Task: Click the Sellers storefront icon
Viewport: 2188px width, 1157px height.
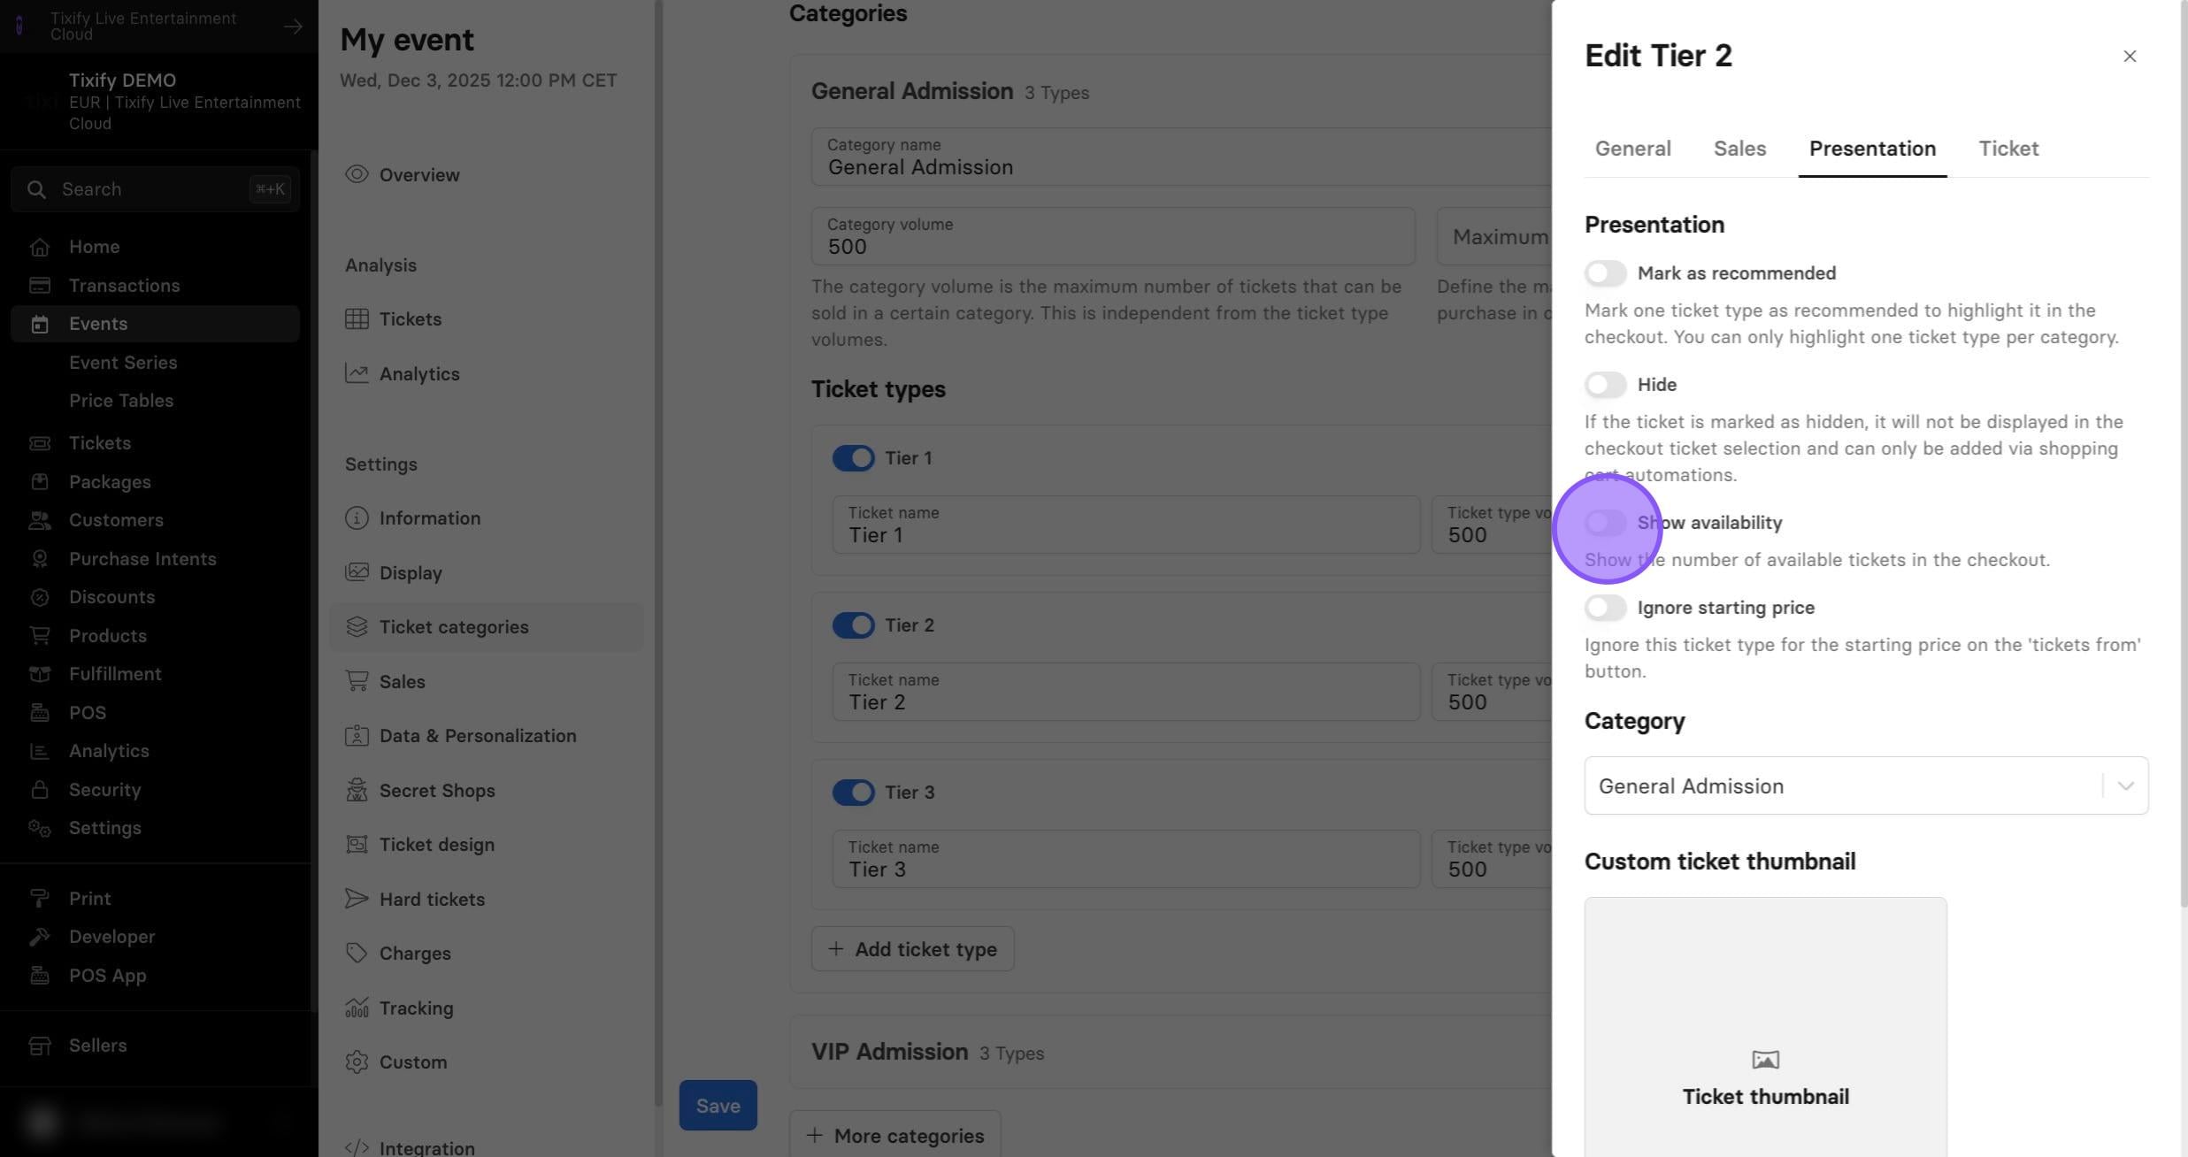Action: (x=39, y=1046)
